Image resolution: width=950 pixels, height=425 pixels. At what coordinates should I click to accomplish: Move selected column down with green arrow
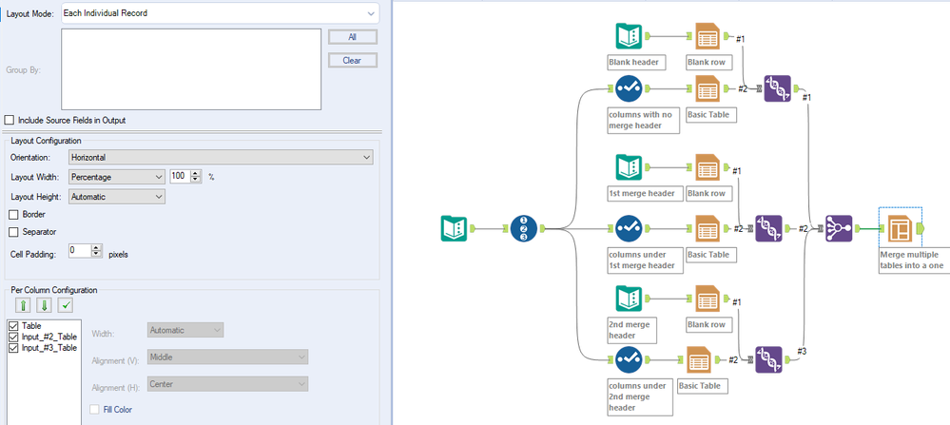pos(45,305)
